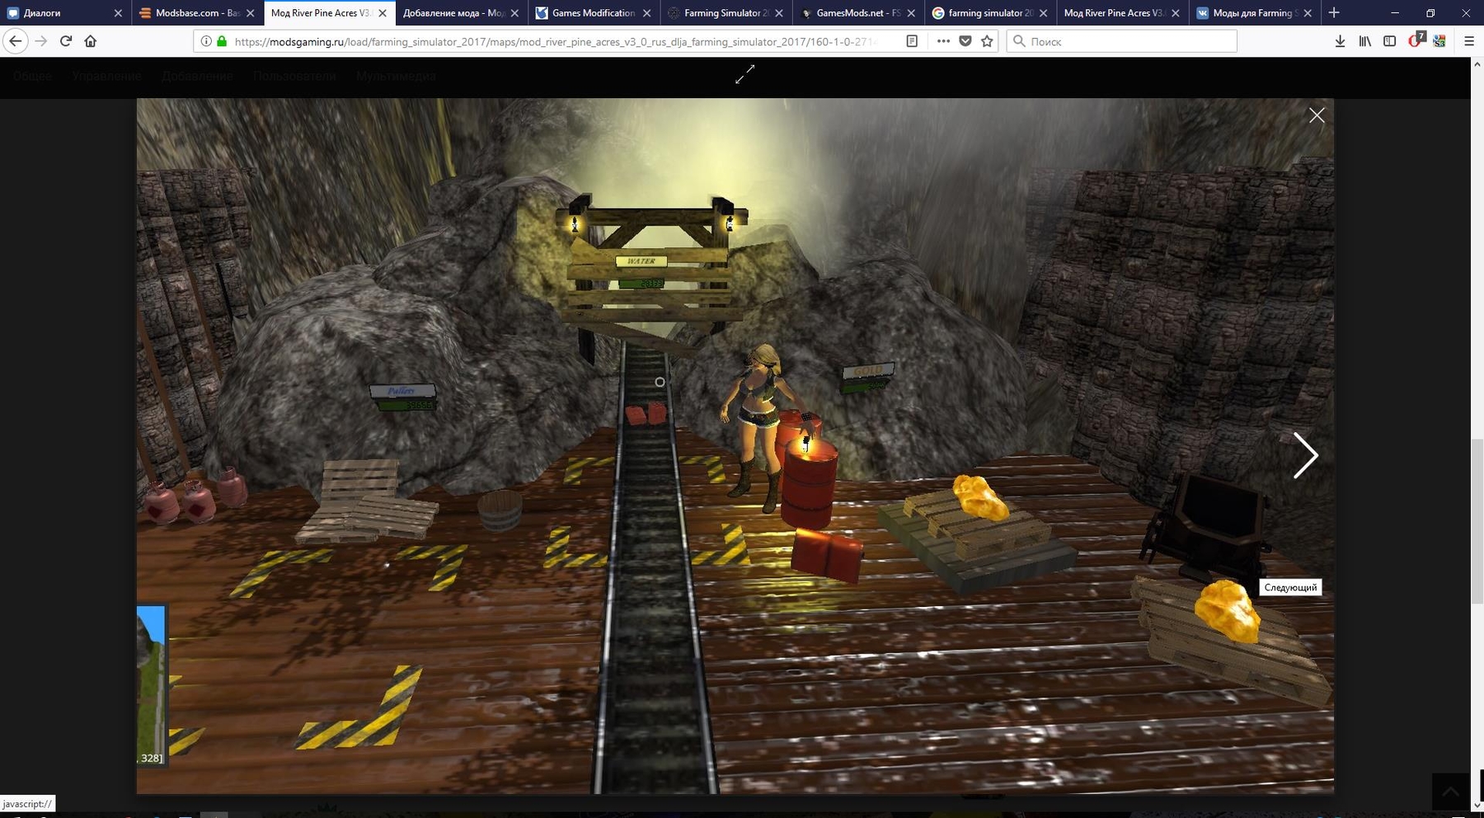Close the image lightbox with the X
Screen dimensions: 1484x818
(1317, 115)
